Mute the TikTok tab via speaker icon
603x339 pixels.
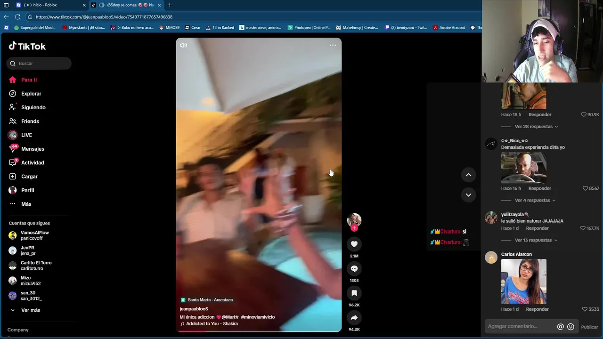[x=101, y=5]
